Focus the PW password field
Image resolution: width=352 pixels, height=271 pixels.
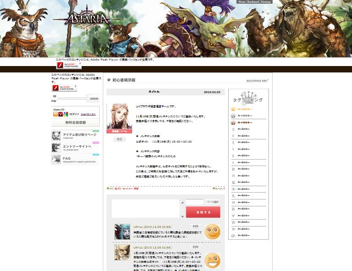tap(73, 101)
